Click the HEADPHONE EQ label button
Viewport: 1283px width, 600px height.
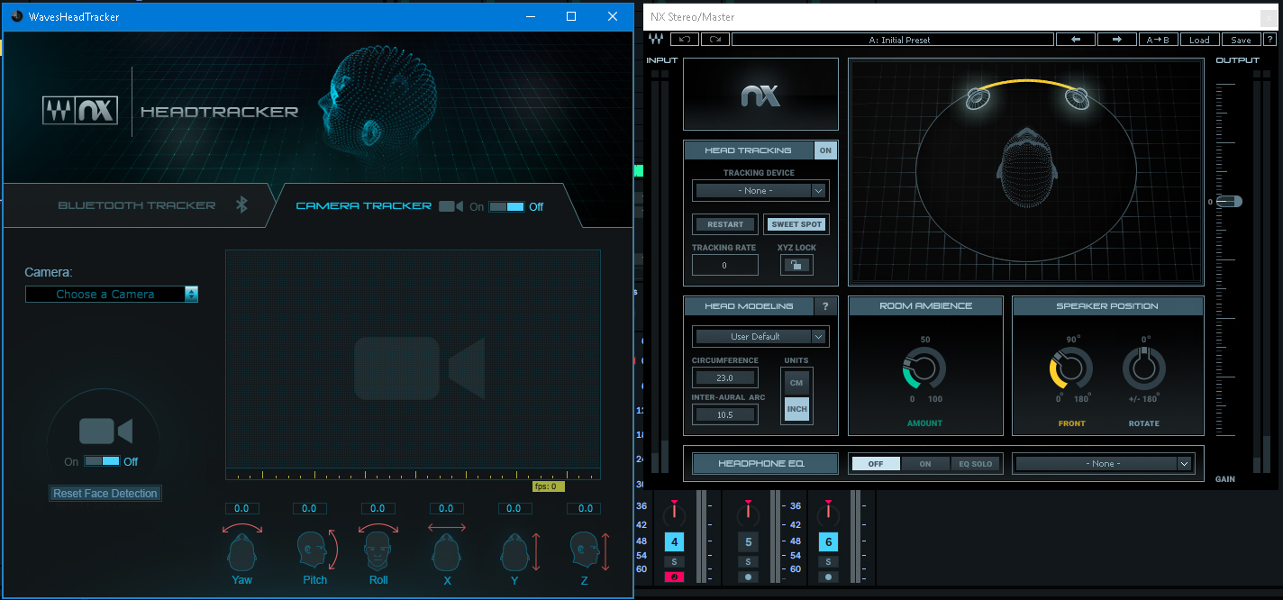(x=766, y=464)
